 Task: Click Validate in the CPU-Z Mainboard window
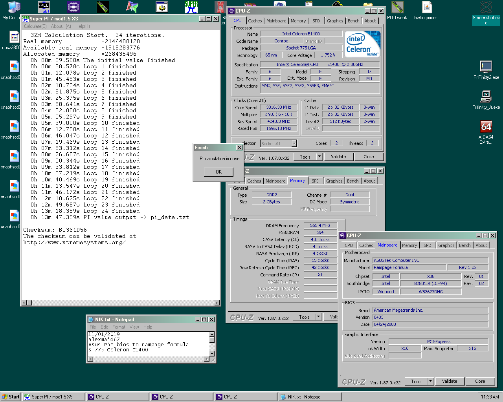click(450, 381)
